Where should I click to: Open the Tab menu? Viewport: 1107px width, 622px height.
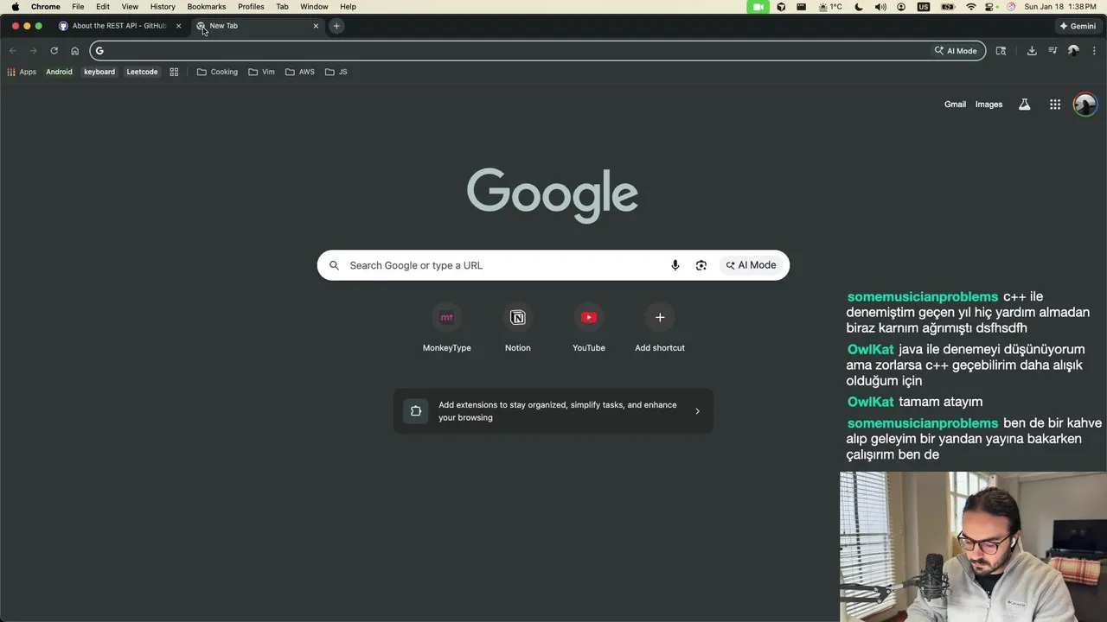[x=282, y=7]
